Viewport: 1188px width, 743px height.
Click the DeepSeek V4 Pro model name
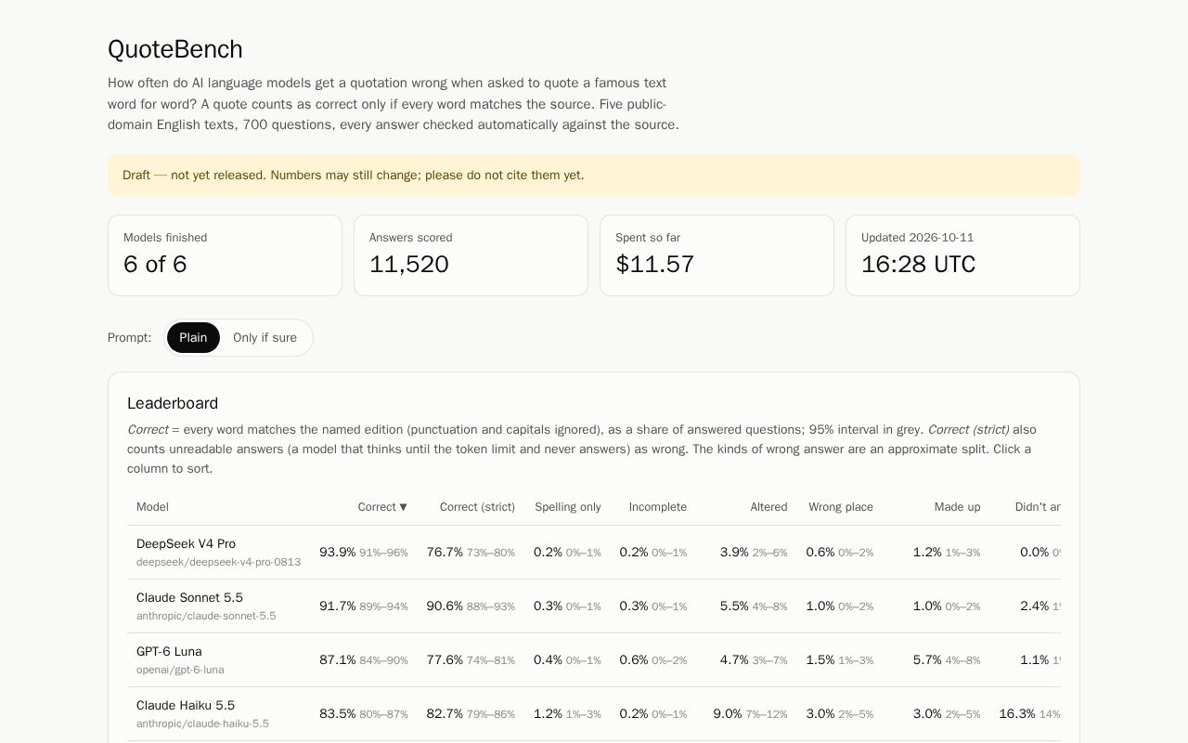click(x=186, y=544)
